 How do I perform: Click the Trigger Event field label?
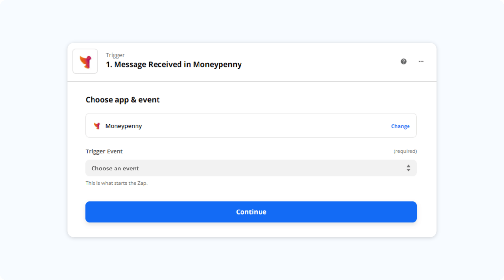point(104,151)
